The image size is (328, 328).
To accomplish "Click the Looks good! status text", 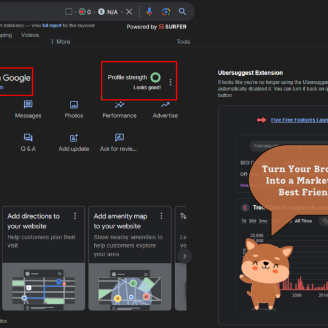I will coord(147,87).
